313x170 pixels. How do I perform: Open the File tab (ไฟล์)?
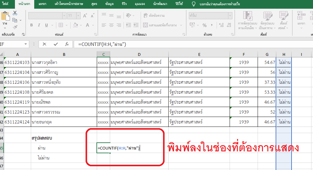pos(5,4)
